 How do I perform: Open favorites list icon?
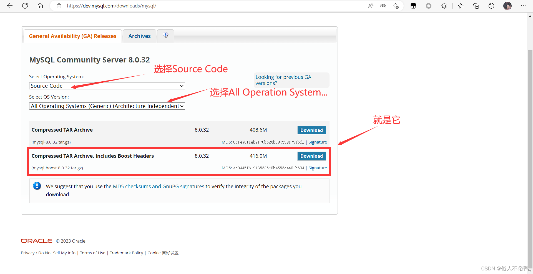click(461, 6)
